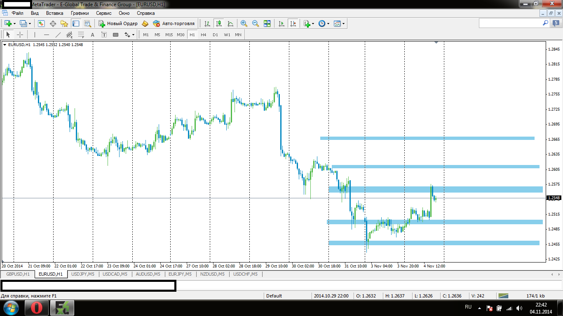Screen dimensions: 563x316
Task: Open the Файл menu
Action: click(18, 13)
